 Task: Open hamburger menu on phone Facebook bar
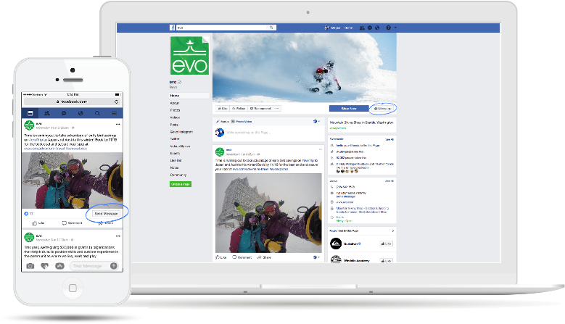coord(114,113)
